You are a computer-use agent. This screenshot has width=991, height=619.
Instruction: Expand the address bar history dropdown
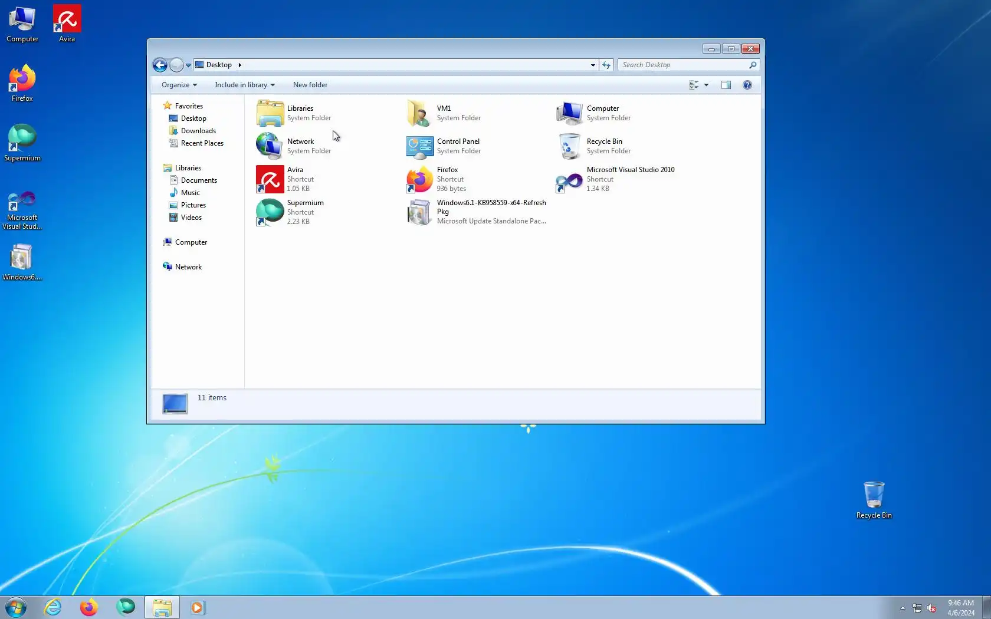pos(593,65)
